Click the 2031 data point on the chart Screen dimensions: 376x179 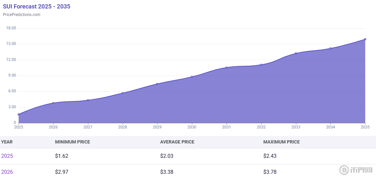(227, 67)
